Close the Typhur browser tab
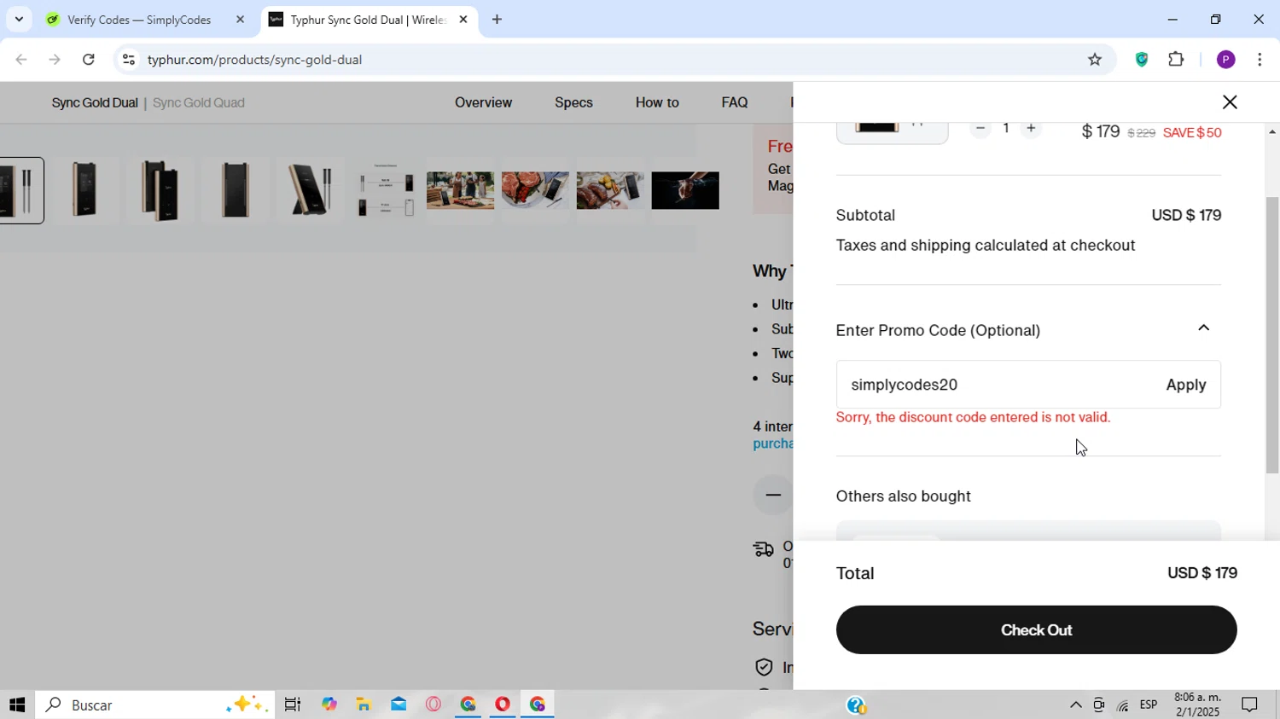1280x719 pixels. click(463, 20)
